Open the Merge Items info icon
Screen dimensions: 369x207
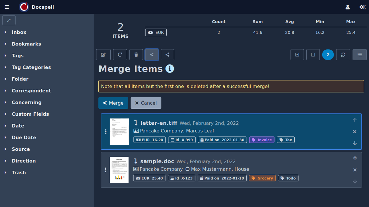170,68
